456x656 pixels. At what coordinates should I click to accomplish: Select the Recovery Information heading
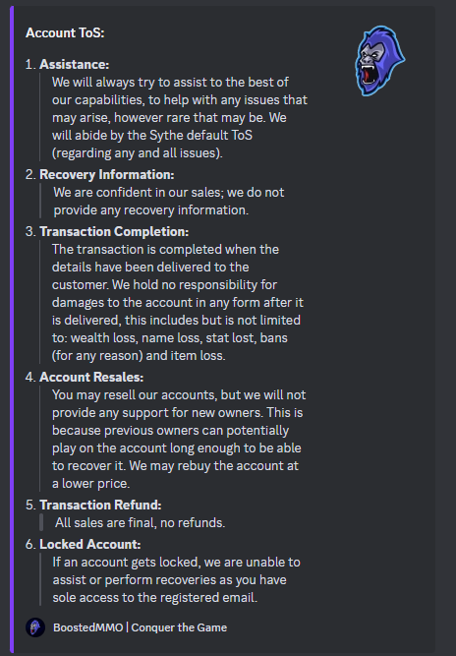click(x=106, y=174)
